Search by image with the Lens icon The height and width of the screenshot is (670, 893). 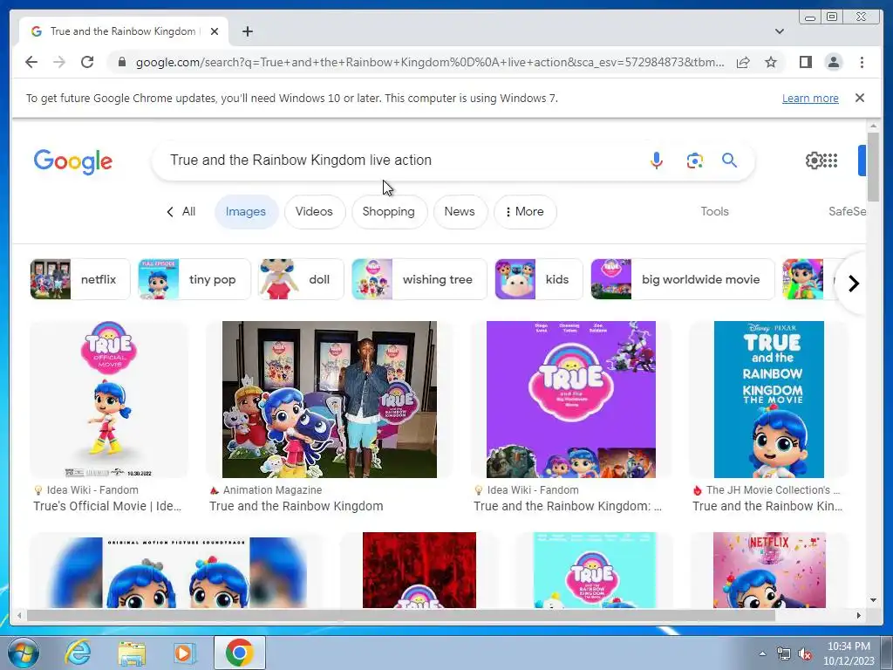[x=694, y=161]
